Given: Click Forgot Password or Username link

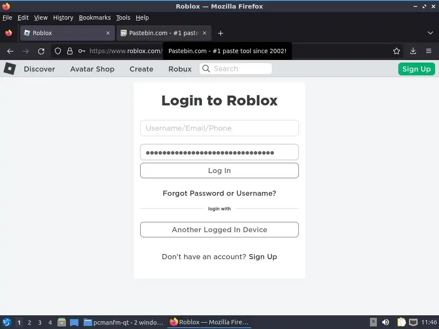Looking at the screenshot, I should 219,193.
